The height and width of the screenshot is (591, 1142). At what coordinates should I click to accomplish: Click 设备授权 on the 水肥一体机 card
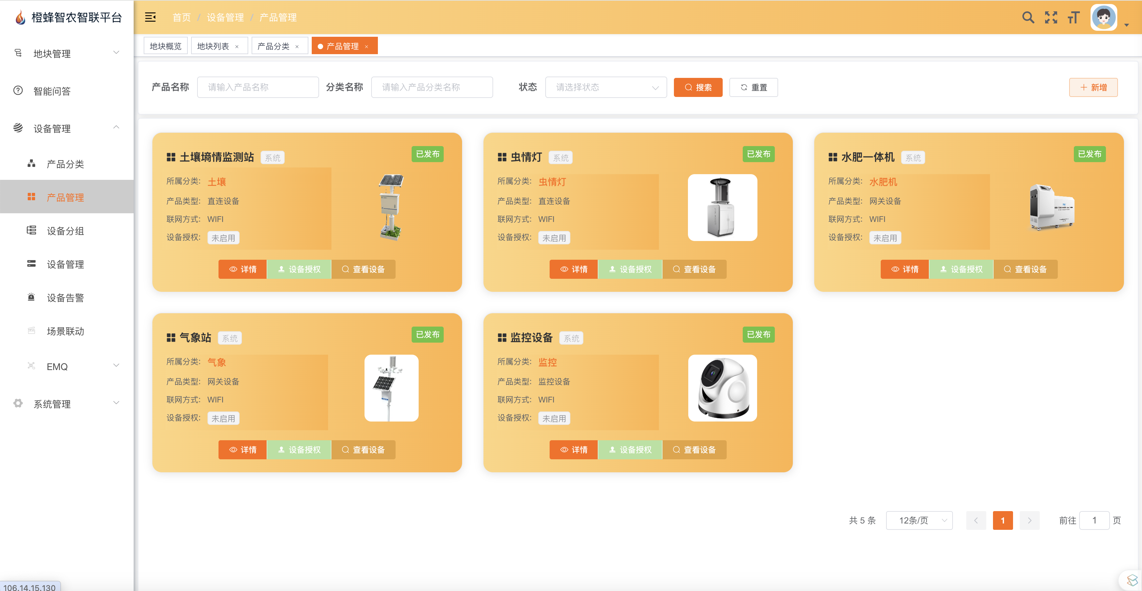click(962, 269)
